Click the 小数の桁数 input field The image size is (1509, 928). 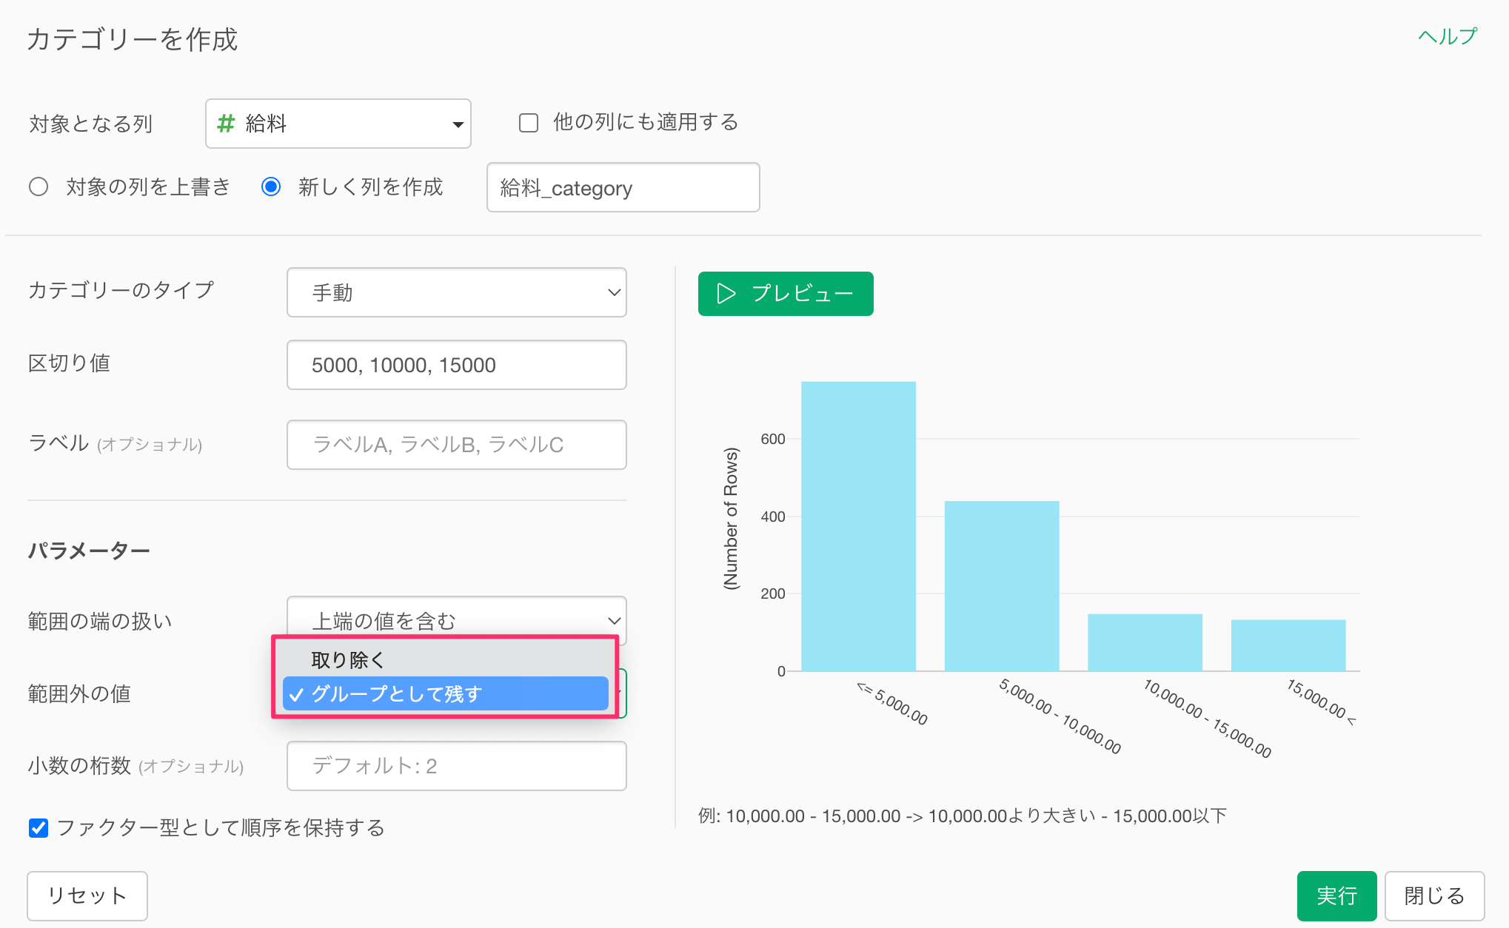(x=456, y=766)
